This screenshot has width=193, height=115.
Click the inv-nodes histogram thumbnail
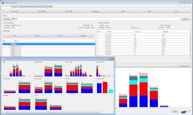click(x=105, y=69)
